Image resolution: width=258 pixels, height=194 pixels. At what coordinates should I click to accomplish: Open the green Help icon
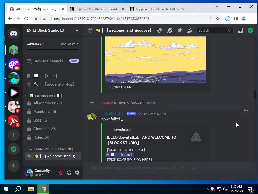click(250, 30)
